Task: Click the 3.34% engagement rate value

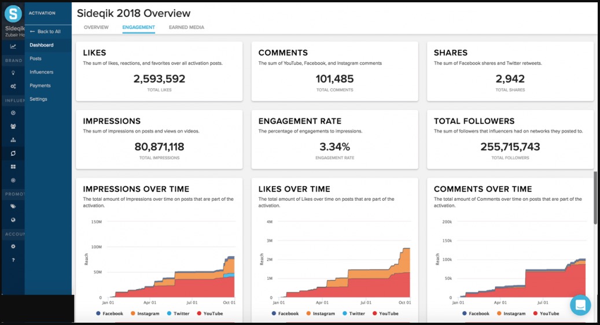Action: [335, 147]
